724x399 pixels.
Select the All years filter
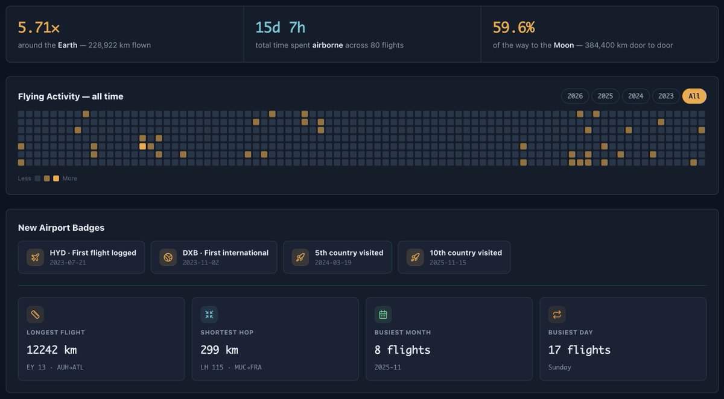click(x=694, y=96)
